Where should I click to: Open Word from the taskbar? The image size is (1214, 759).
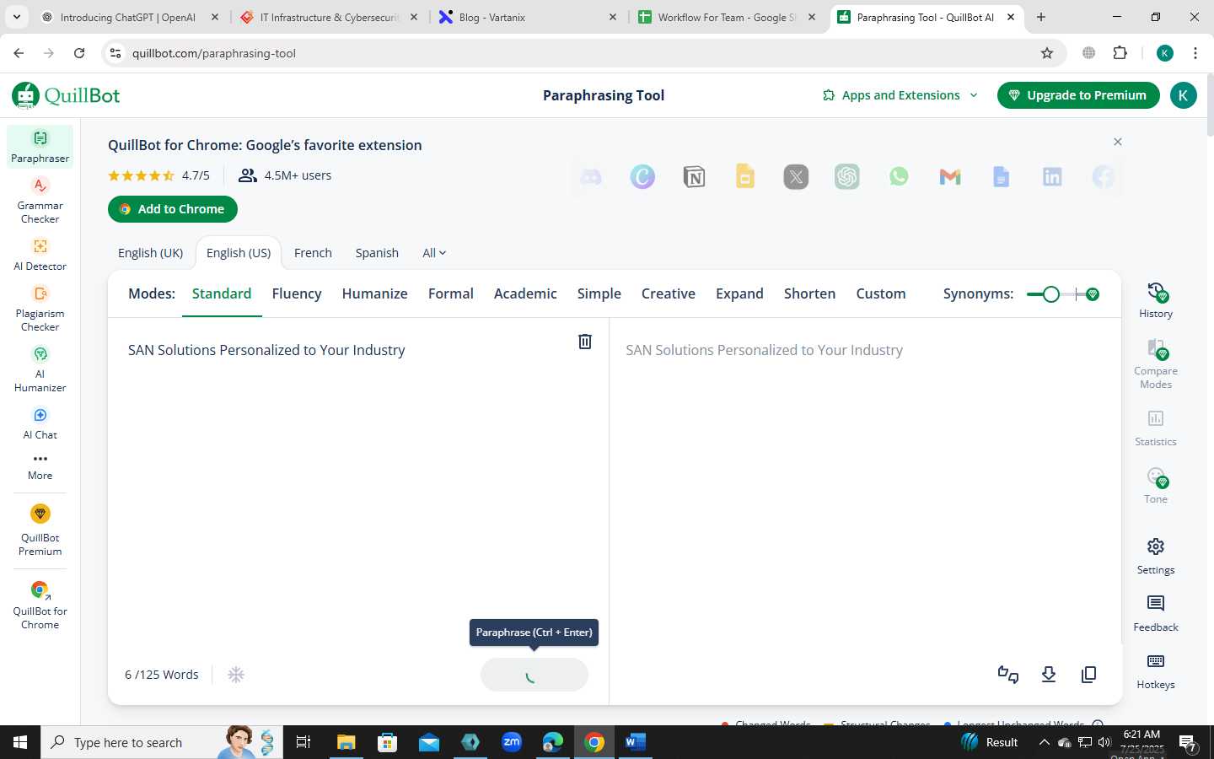click(635, 742)
